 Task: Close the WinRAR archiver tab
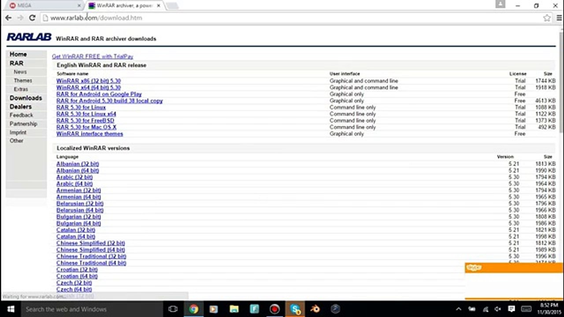coord(159,6)
